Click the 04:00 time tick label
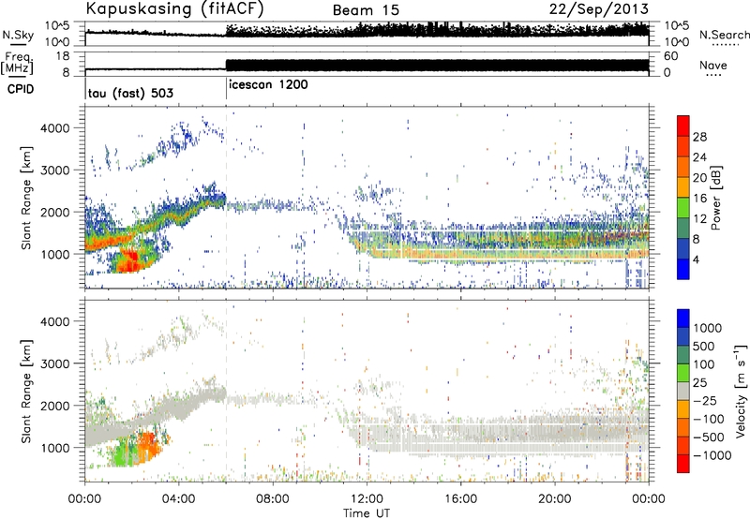 click(178, 499)
